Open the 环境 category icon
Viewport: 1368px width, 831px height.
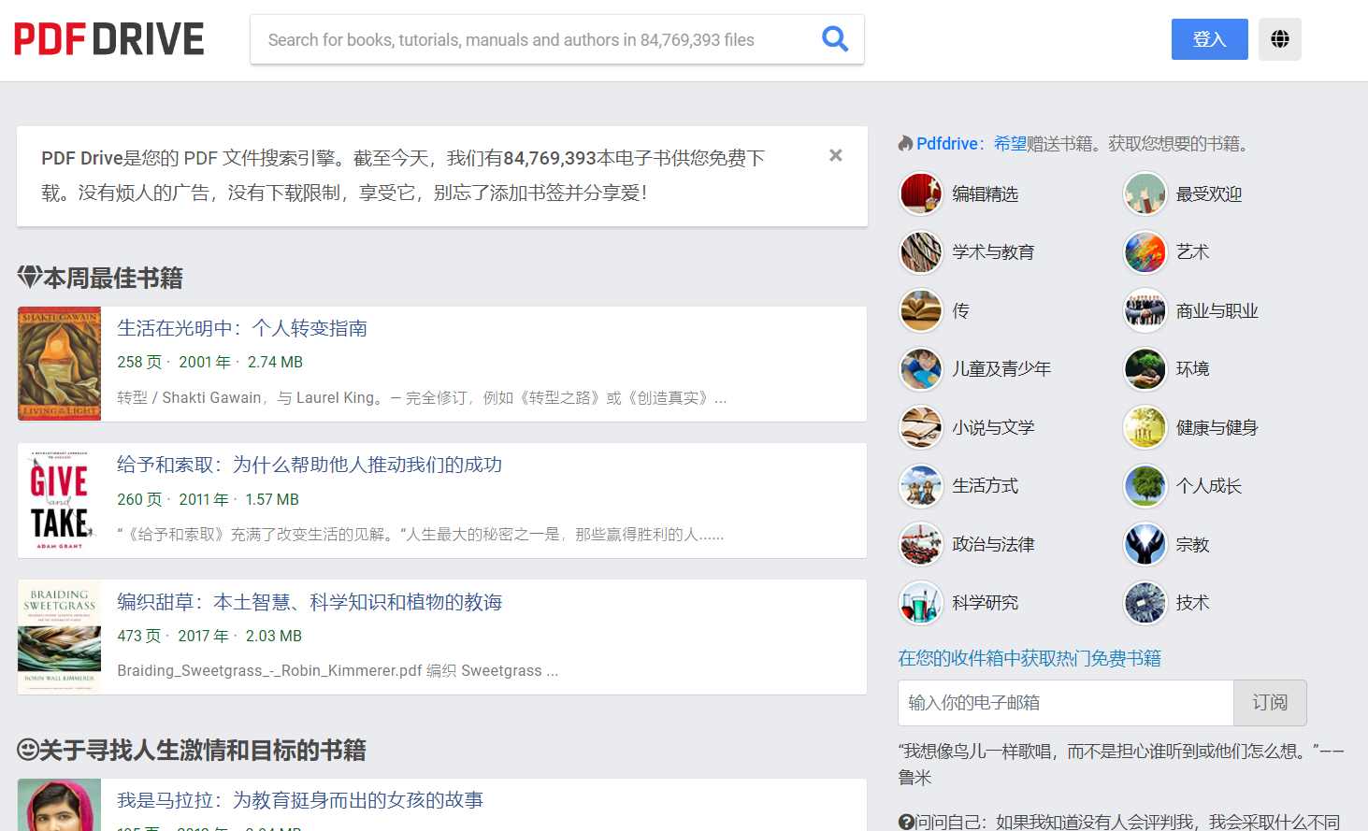click(1145, 369)
